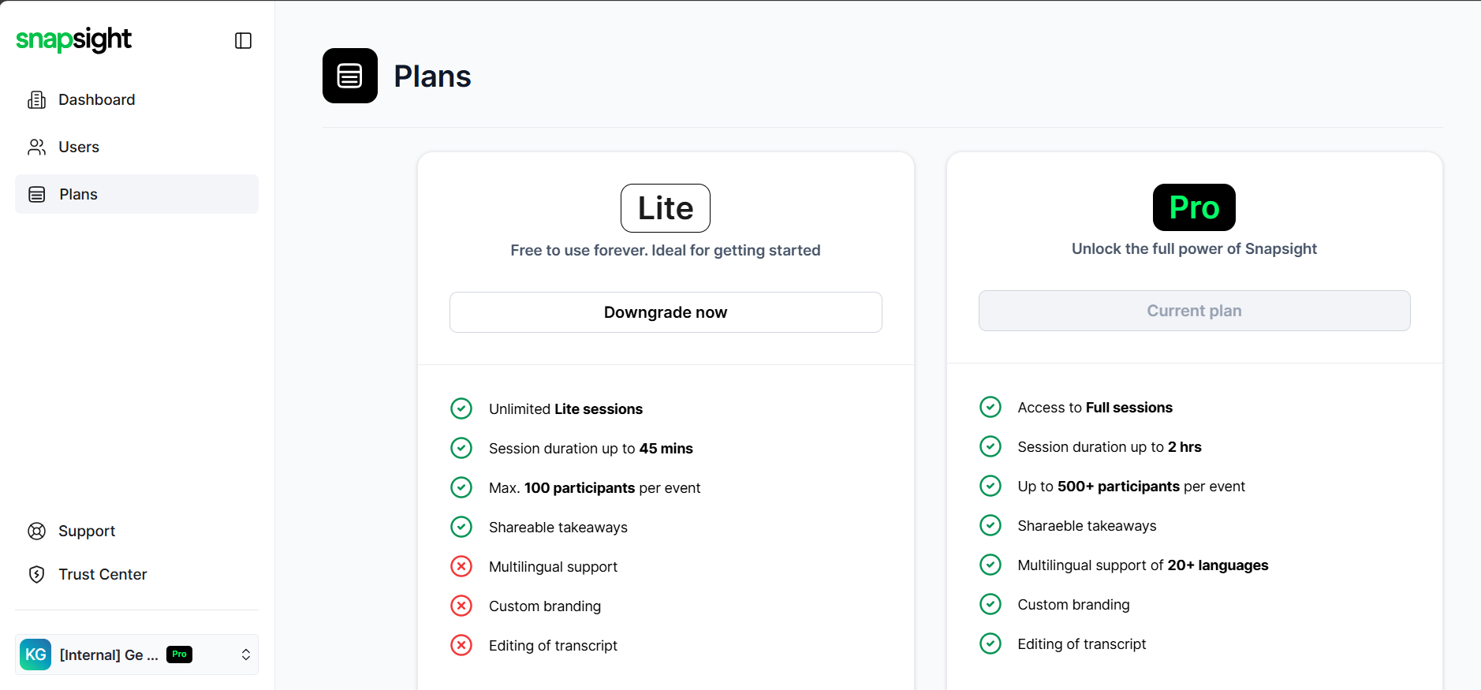Click the Lite plan badge

(x=665, y=208)
